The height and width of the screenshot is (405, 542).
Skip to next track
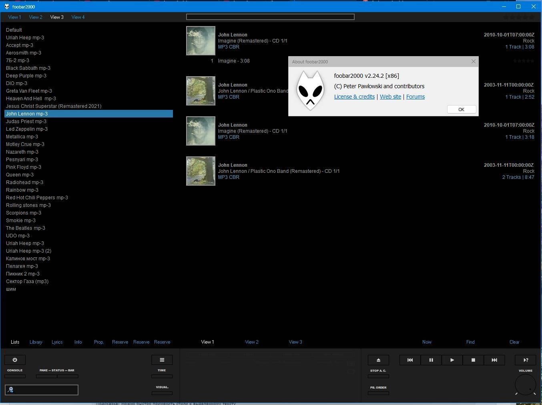494,360
